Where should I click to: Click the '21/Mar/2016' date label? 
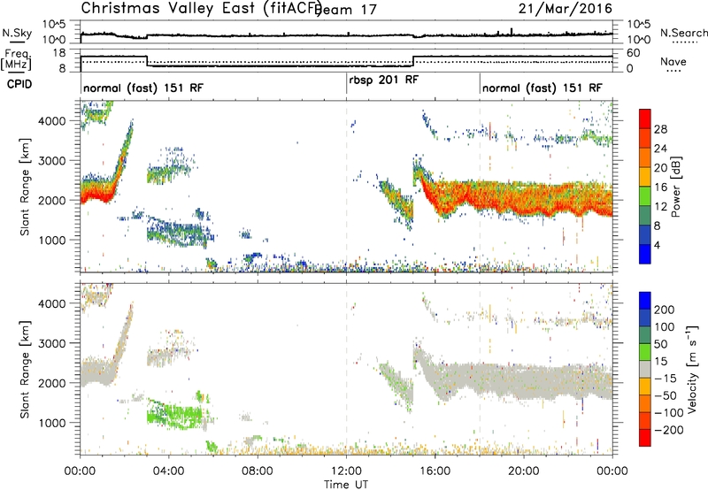[x=566, y=8]
